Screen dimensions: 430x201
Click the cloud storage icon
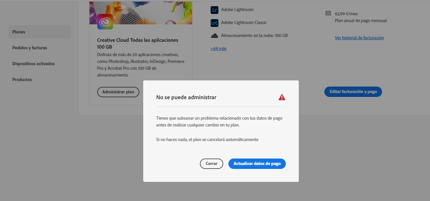(214, 36)
